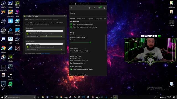Switch to the Notifications settings tab
This screenshot has height=99, width=177.
pyautogui.click(x=81, y=18)
